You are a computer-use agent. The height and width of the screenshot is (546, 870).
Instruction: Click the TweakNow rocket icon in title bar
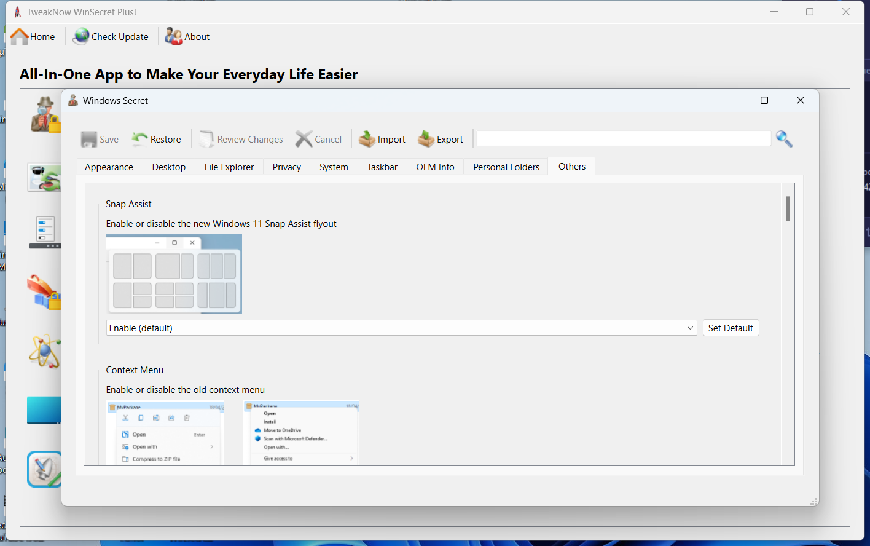(x=17, y=12)
